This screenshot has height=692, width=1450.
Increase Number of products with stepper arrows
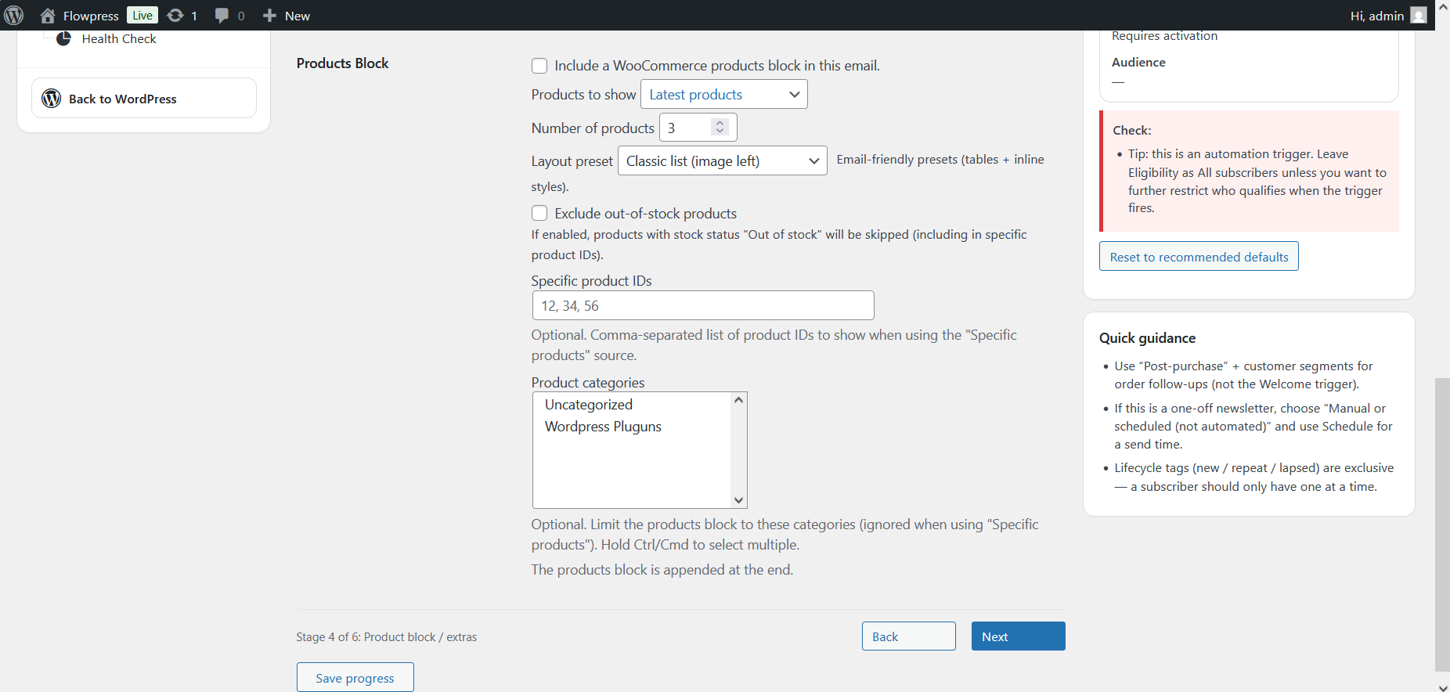click(720, 123)
